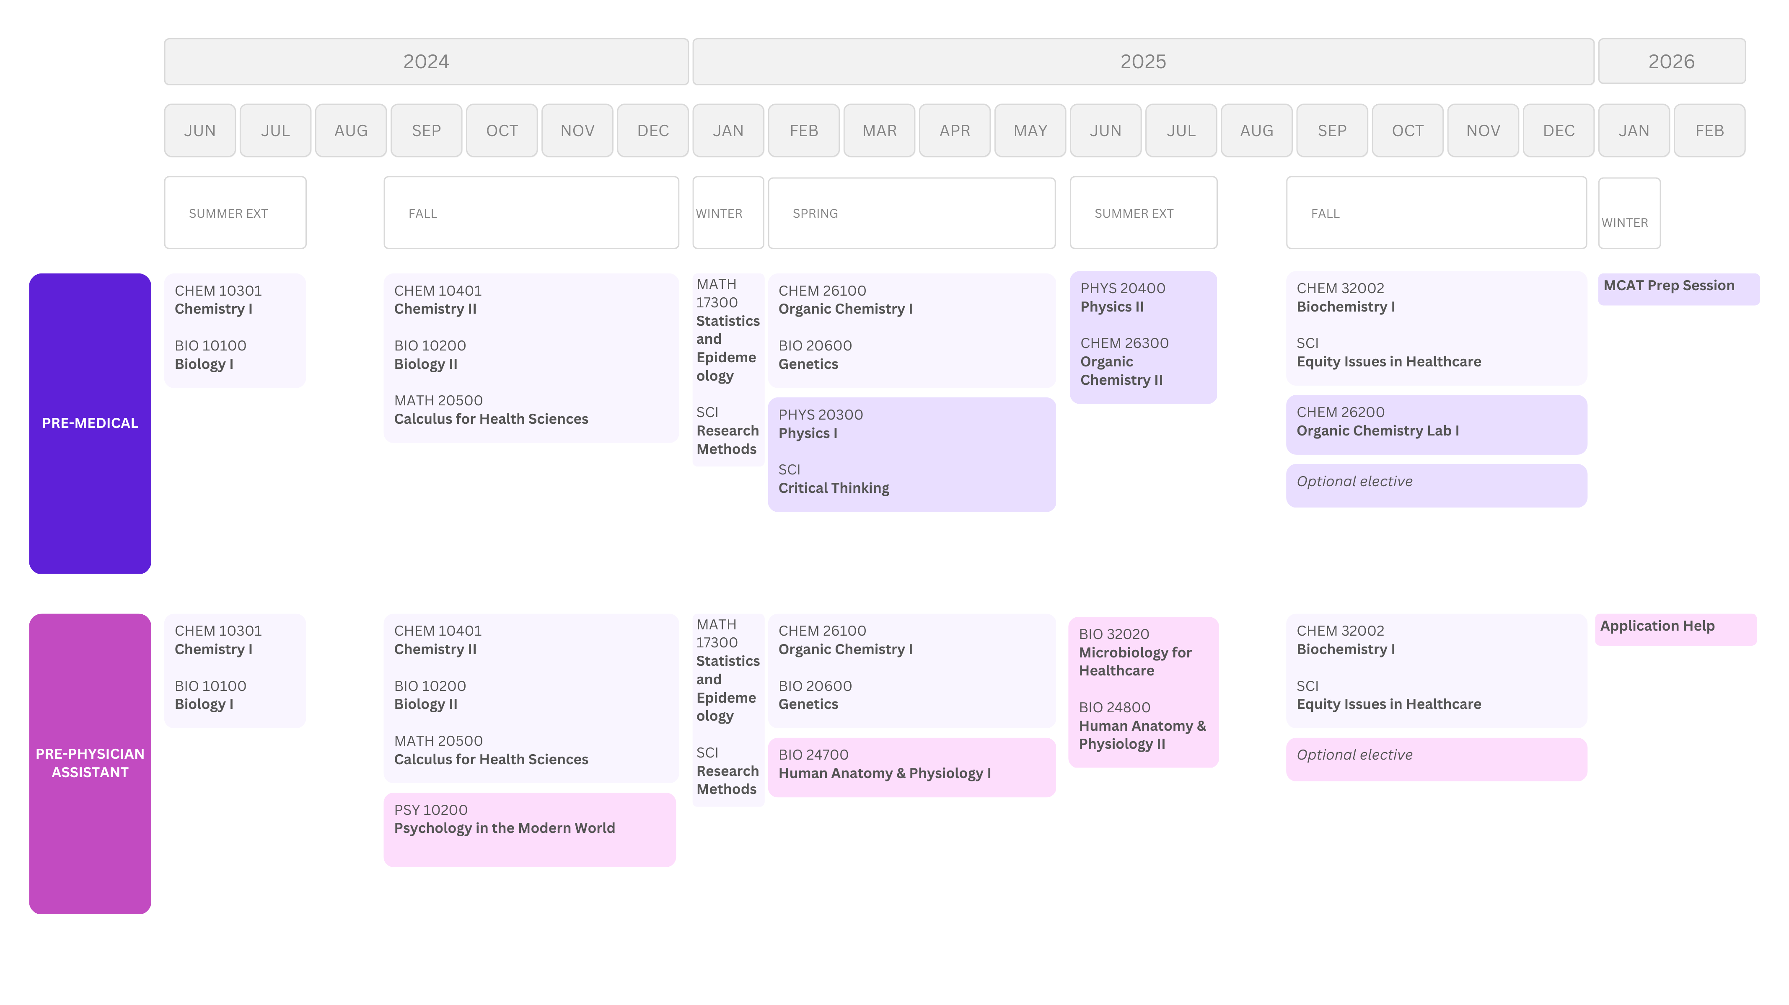Select the CHEM 26200 Organic Chemistry Lab I card
Image resolution: width=1789 pixels, height=1005 pixels.
[1435, 424]
